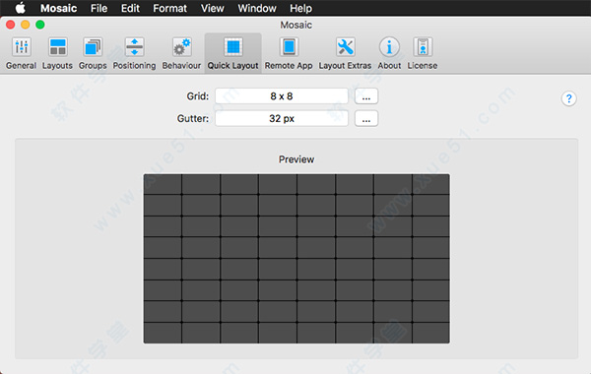Open the Window menu
Viewport: 591px width, 374px height.
tap(257, 8)
